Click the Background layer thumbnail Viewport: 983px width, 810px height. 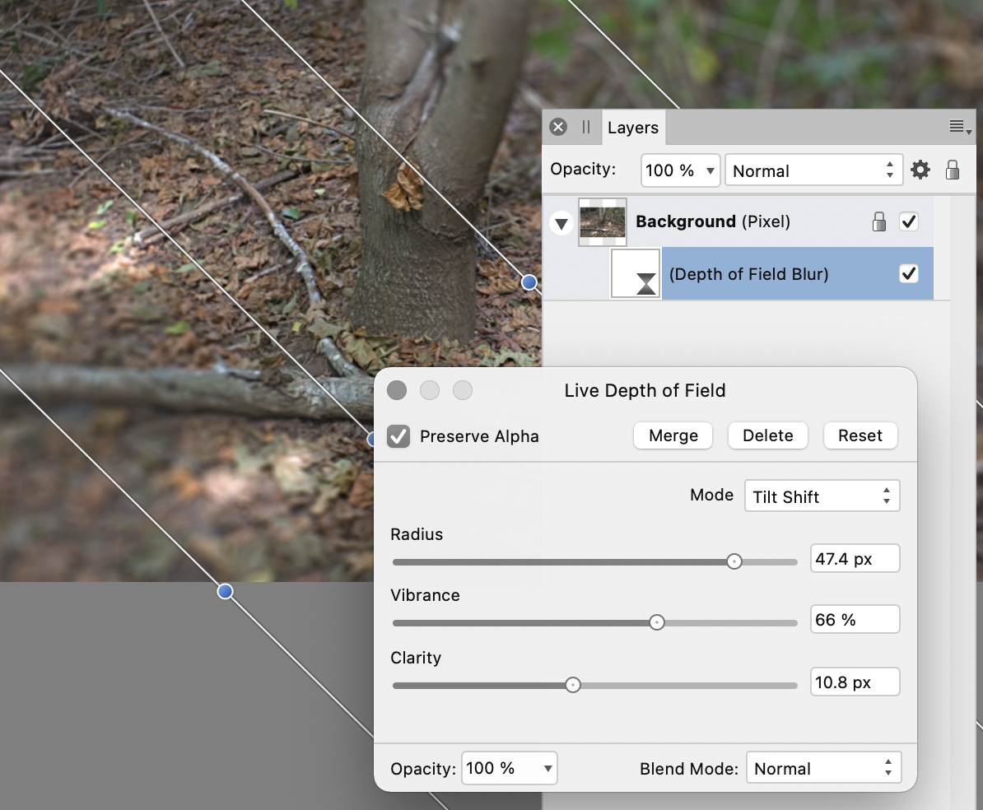point(602,221)
